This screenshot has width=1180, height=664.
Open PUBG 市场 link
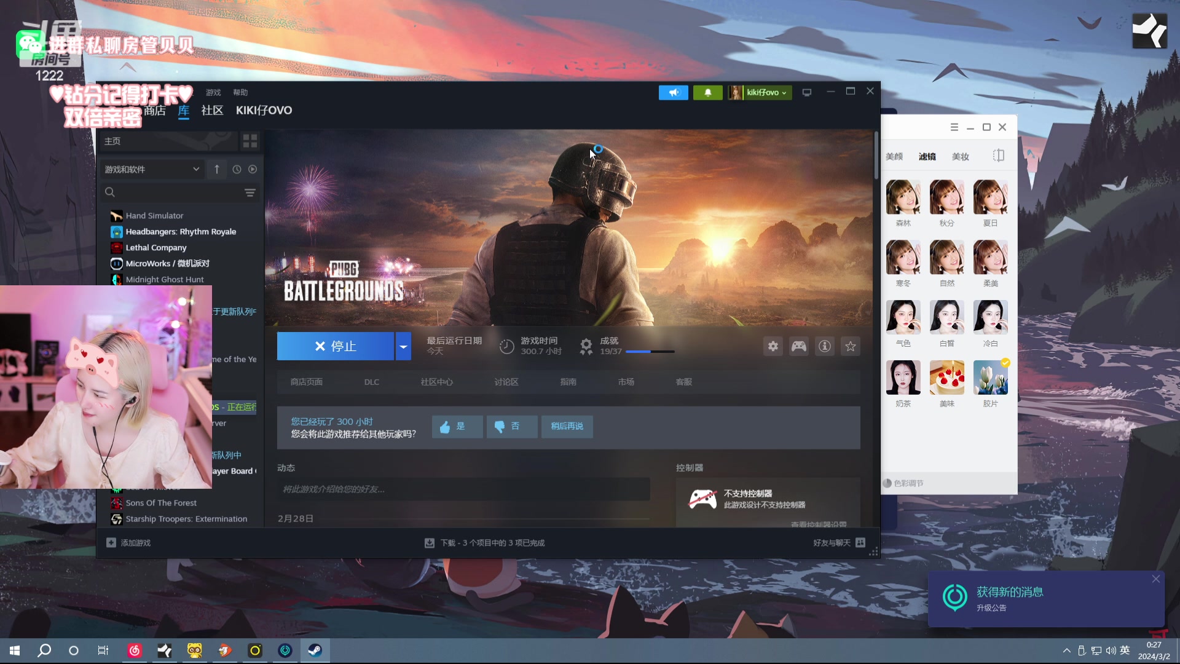(626, 382)
